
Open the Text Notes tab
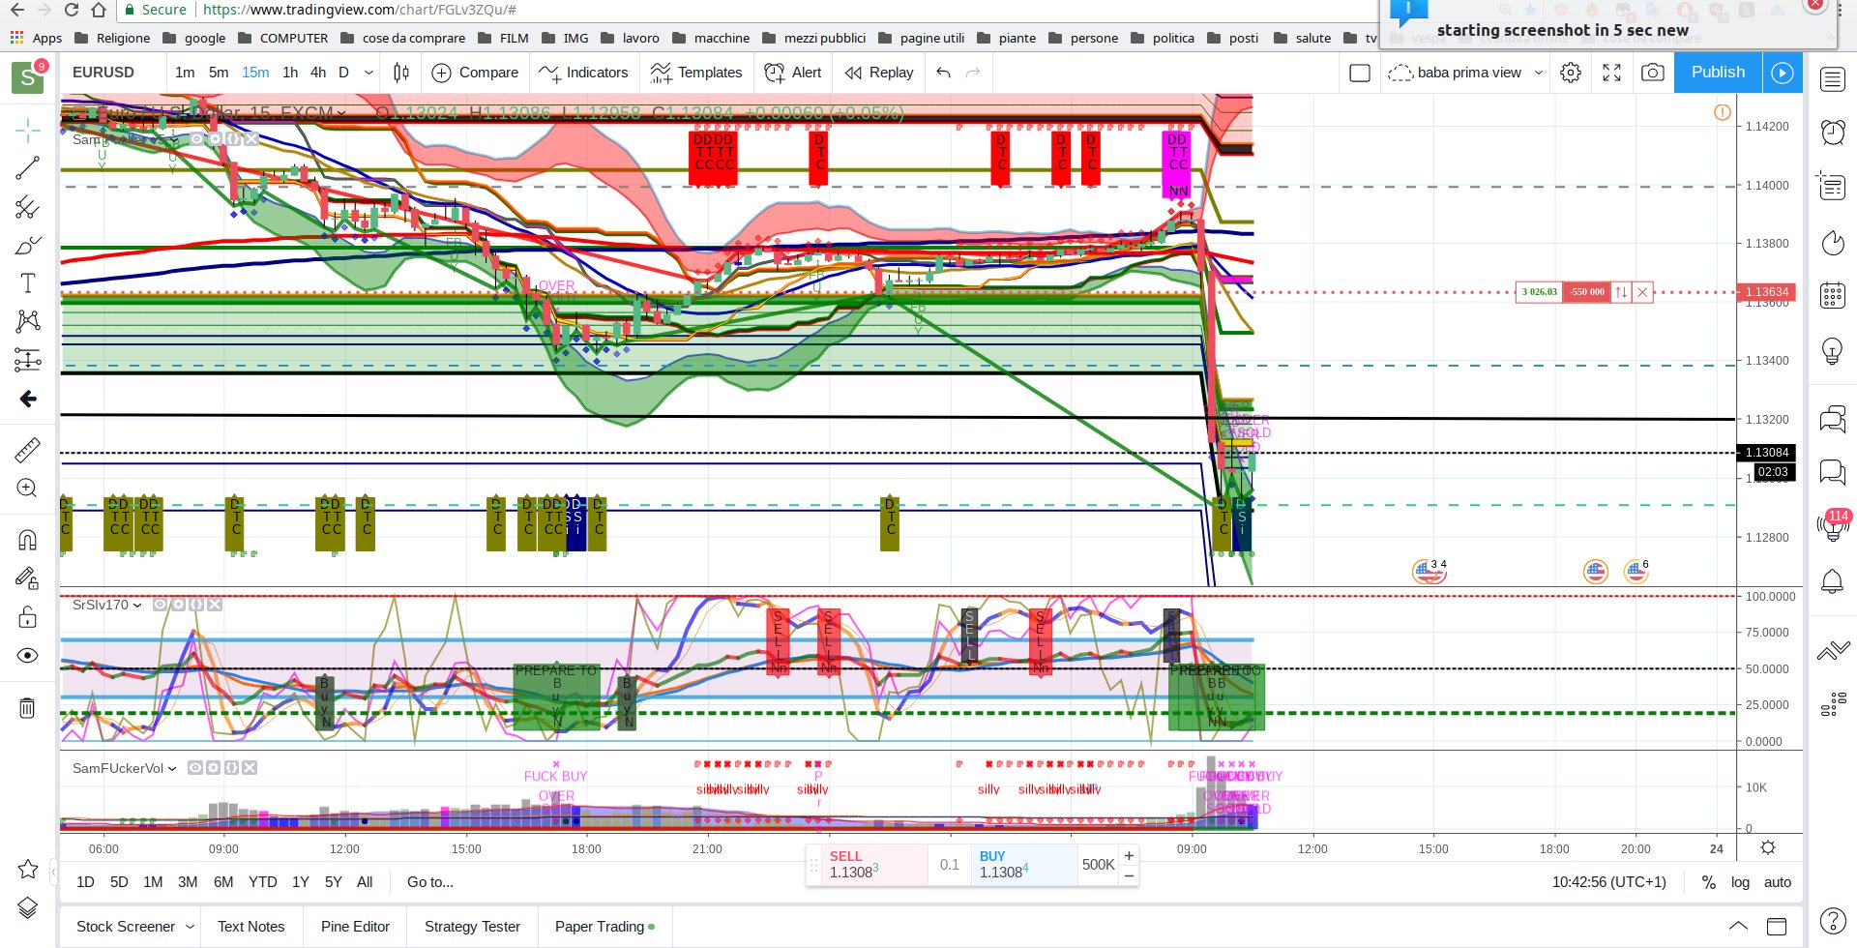coord(251,927)
